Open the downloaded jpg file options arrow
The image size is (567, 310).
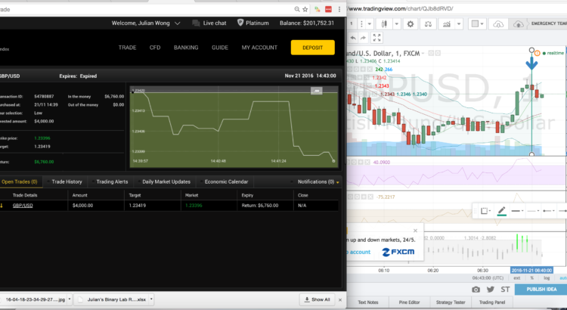[70, 299]
